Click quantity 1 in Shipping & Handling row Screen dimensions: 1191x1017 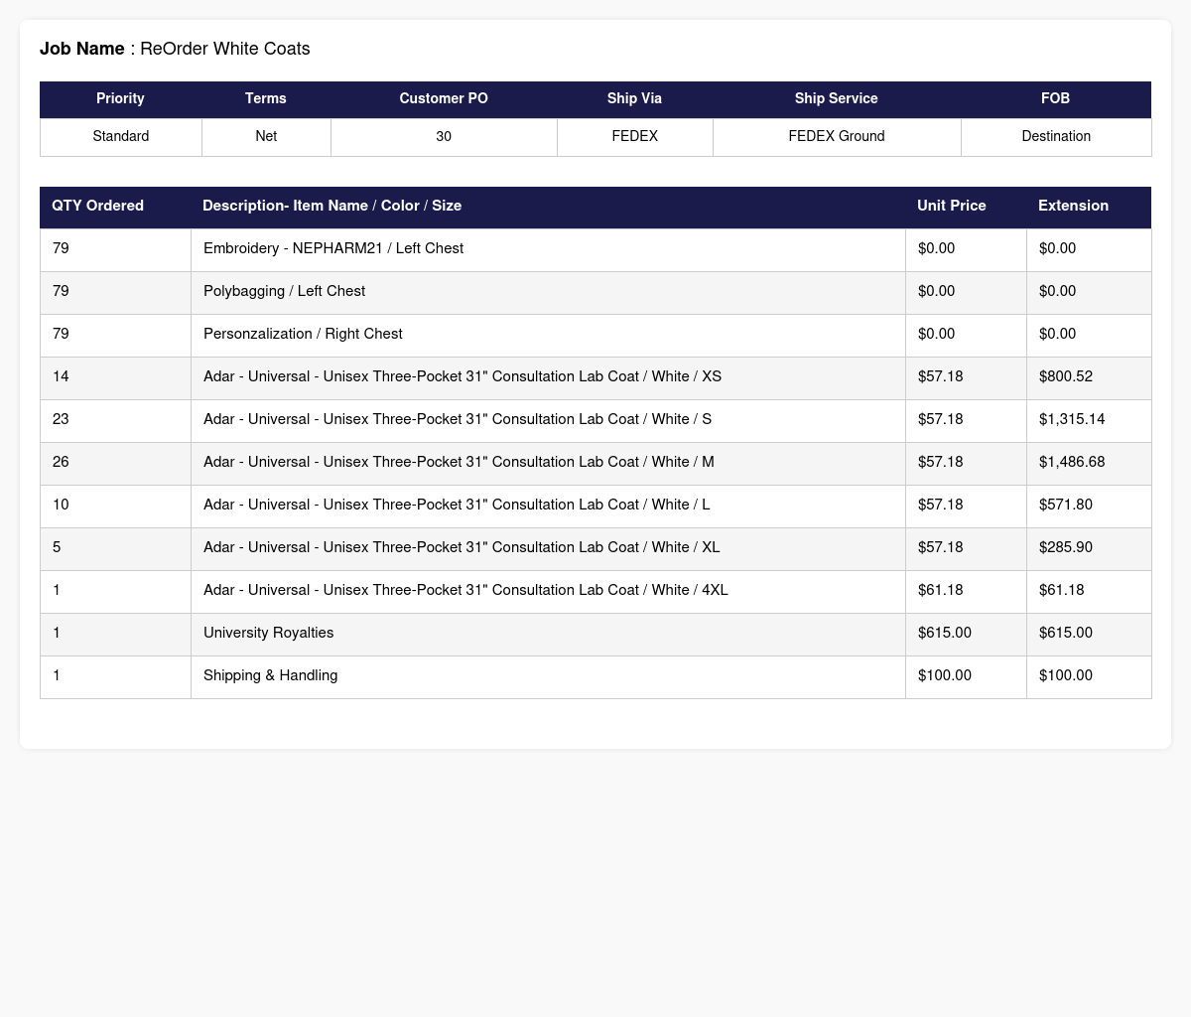pyautogui.click(x=57, y=675)
